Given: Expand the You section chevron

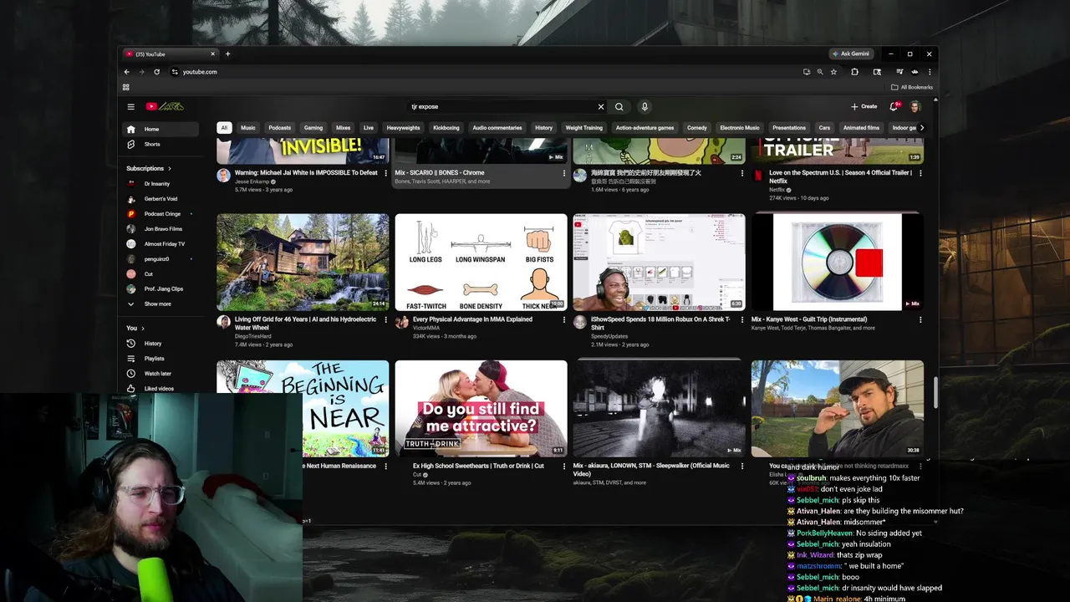Looking at the screenshot, I should tap(143, 329).
